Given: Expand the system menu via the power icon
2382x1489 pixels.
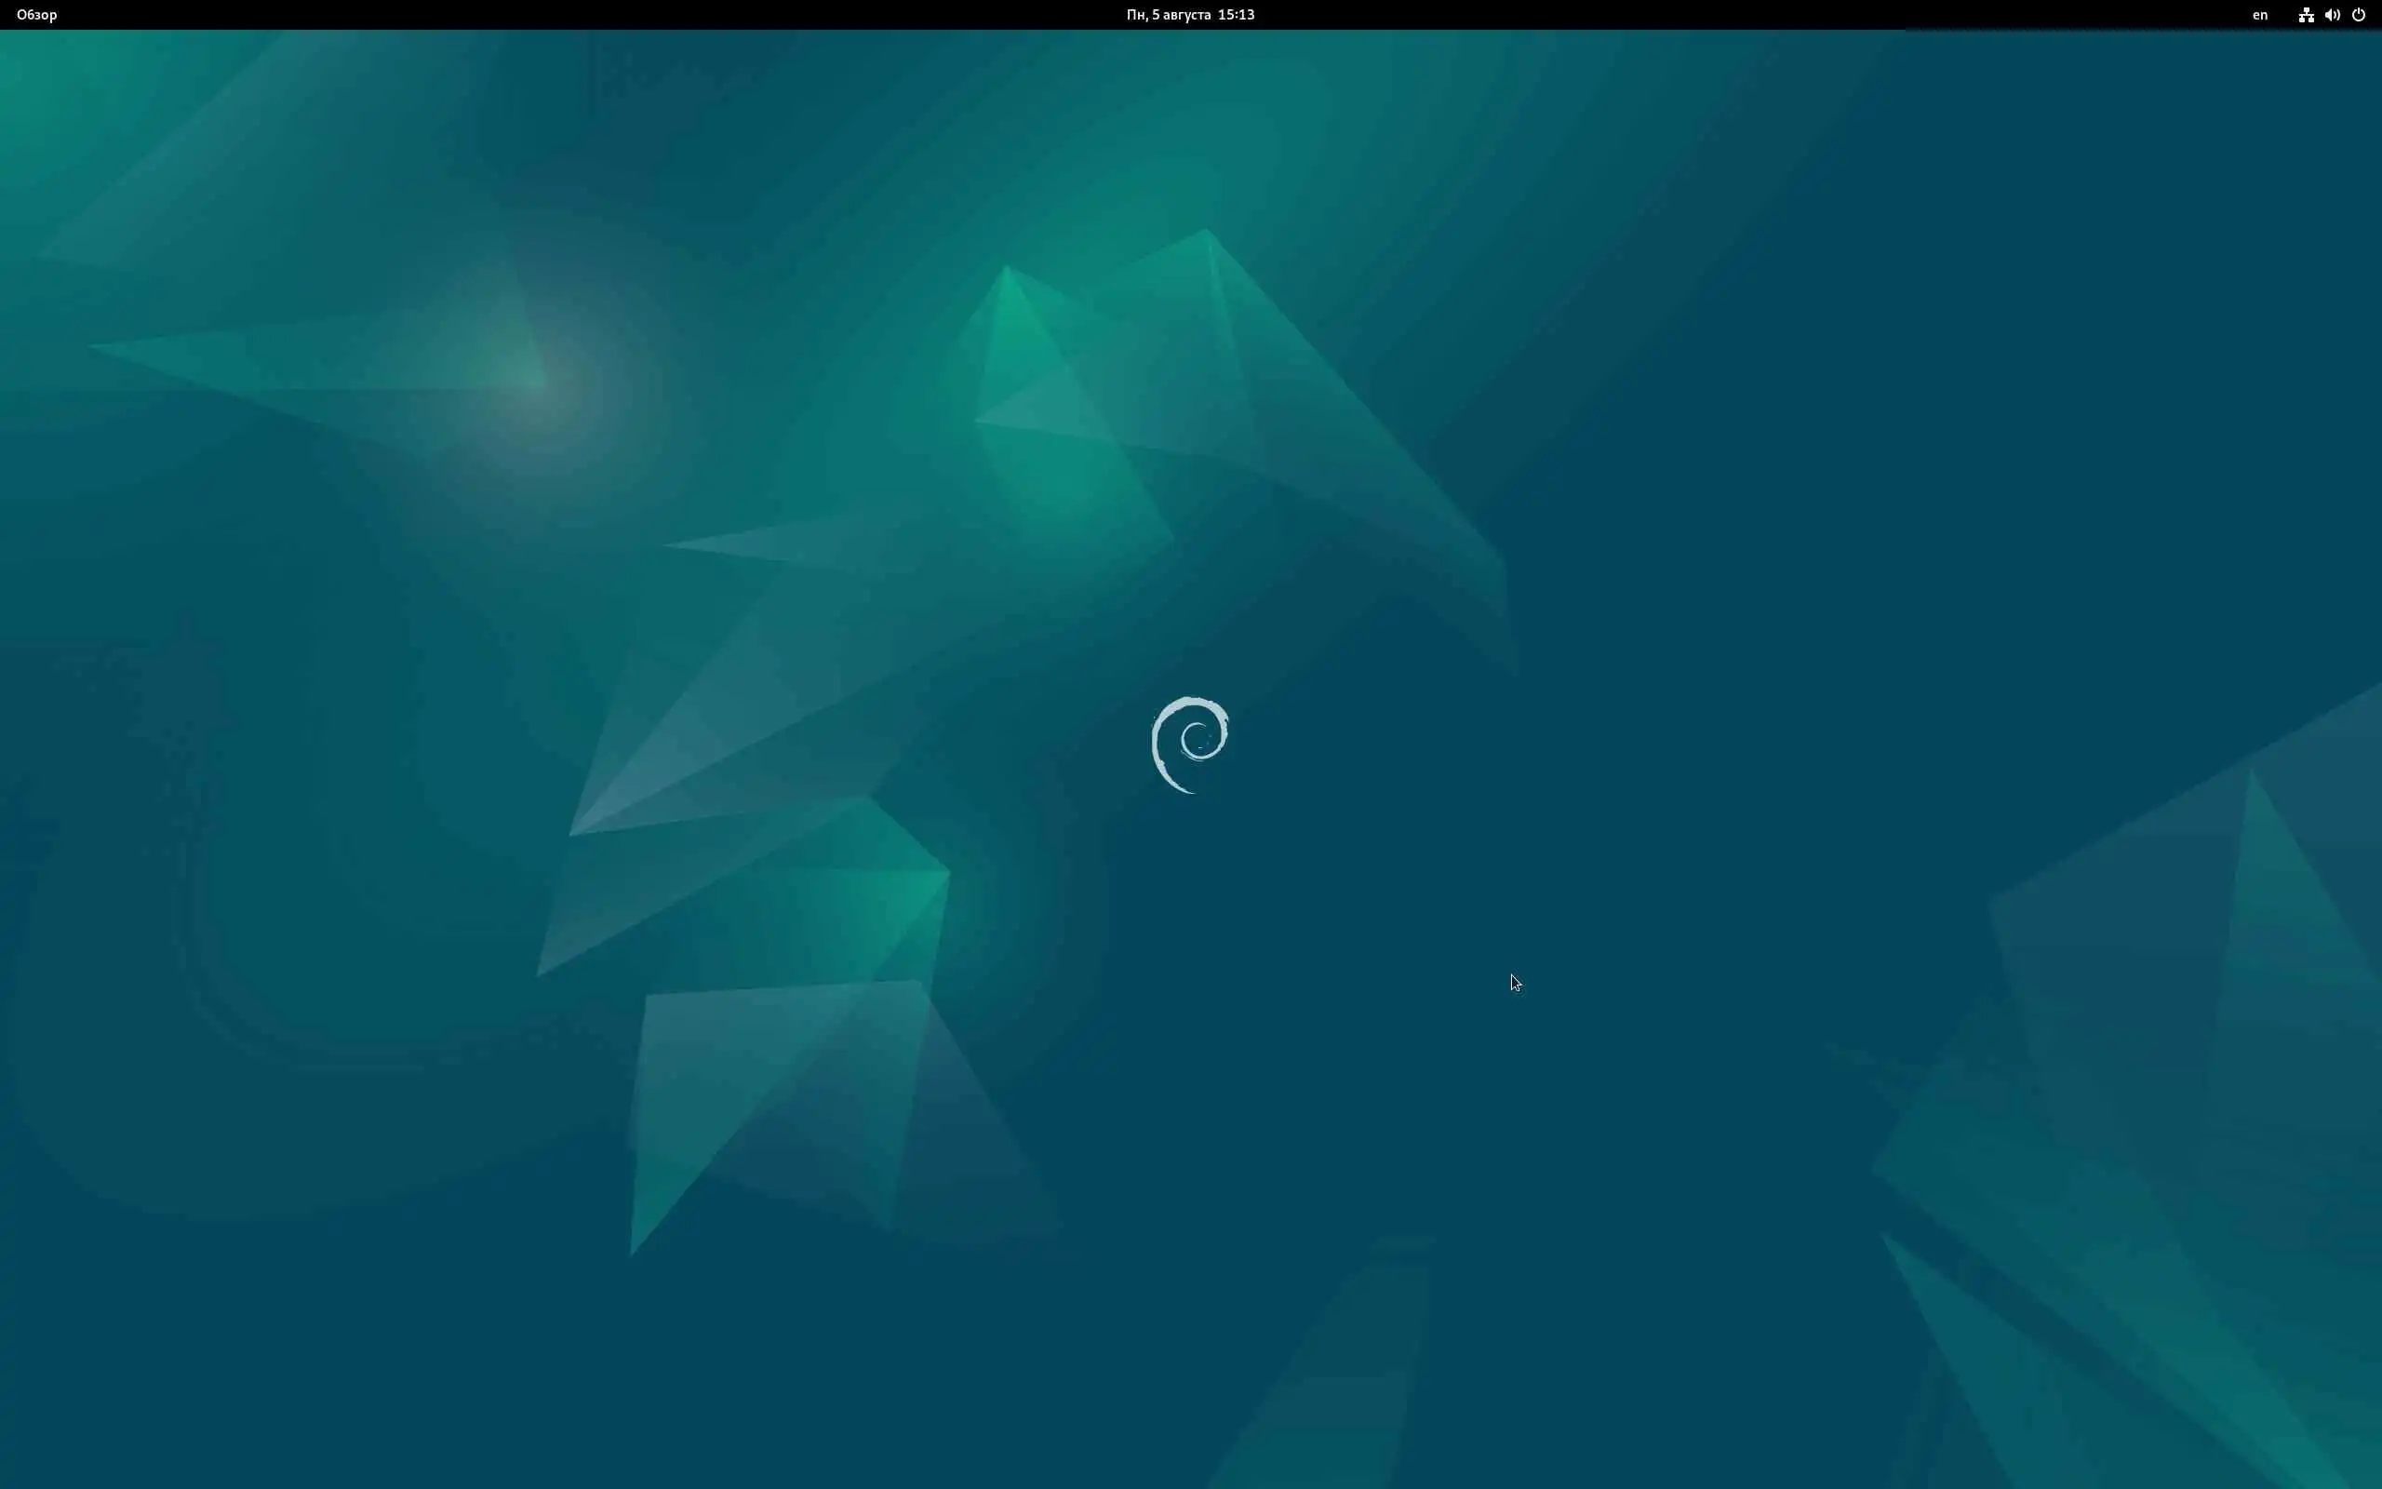Looking at the screenshot, I should tap(2359, 15).
